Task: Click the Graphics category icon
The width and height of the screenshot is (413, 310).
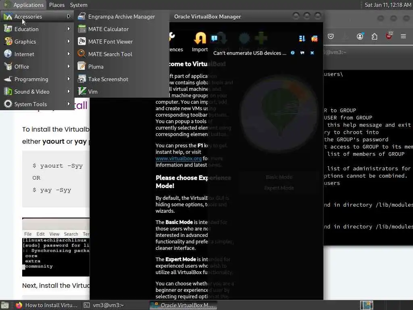Action: coord(8,42)
